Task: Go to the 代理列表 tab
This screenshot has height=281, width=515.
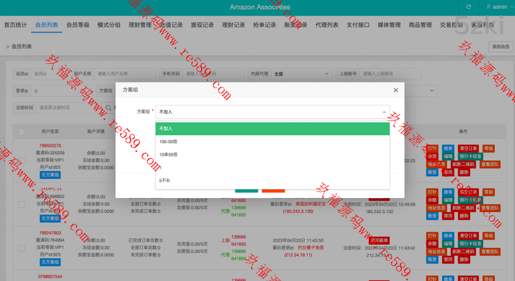Action: (x=327, y=25)
